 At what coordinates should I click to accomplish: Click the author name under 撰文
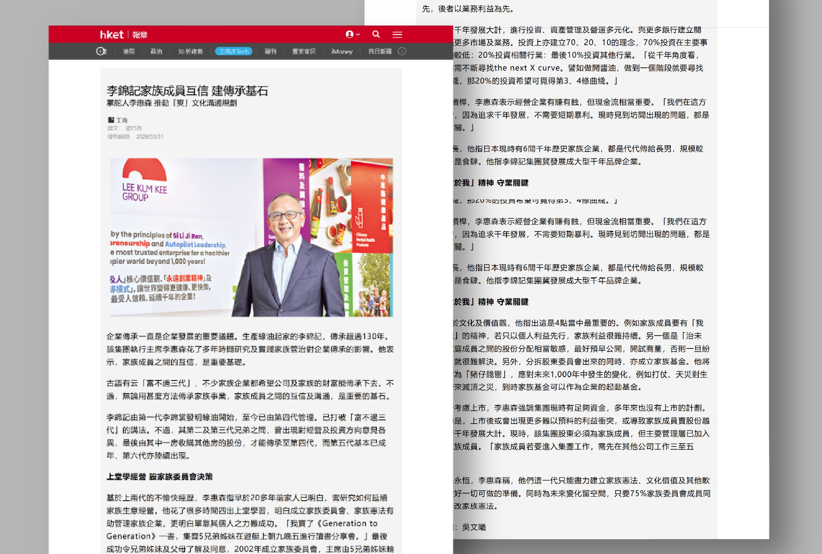tap(134, 128)
